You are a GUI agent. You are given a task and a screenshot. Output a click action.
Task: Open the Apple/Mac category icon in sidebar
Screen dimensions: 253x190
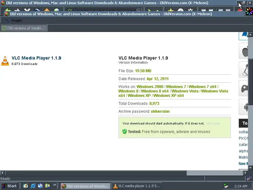[244, 51]
